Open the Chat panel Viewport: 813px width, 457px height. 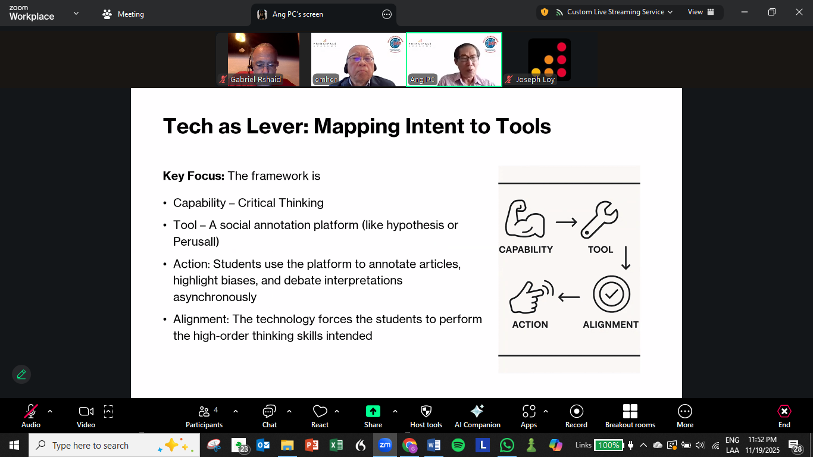(x=270, y=415)
